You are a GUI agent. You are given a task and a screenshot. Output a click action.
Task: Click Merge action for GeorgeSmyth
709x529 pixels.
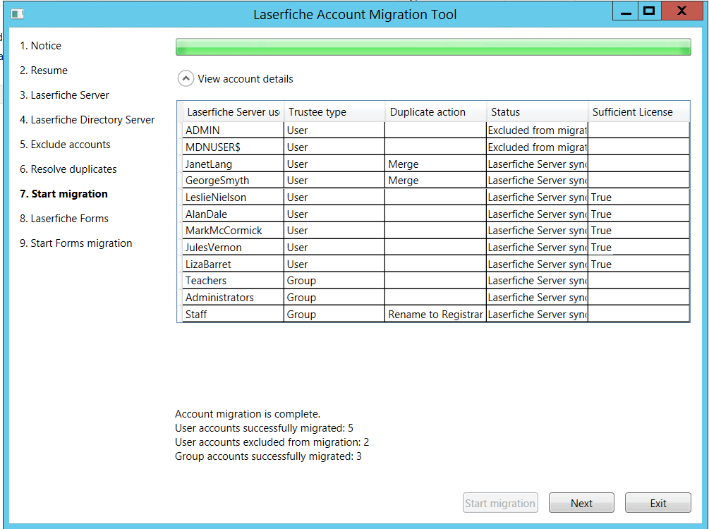pyautogui.click(x=435, y=181)
